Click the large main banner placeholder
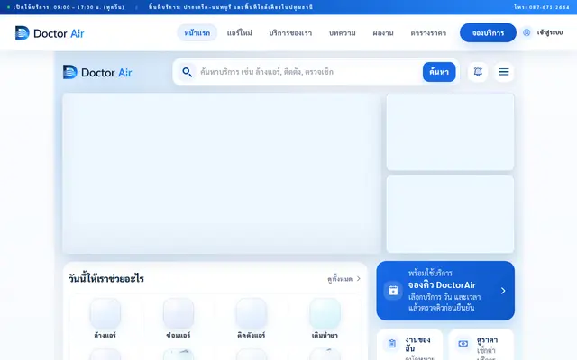577x360 pixels. (222, 174)
